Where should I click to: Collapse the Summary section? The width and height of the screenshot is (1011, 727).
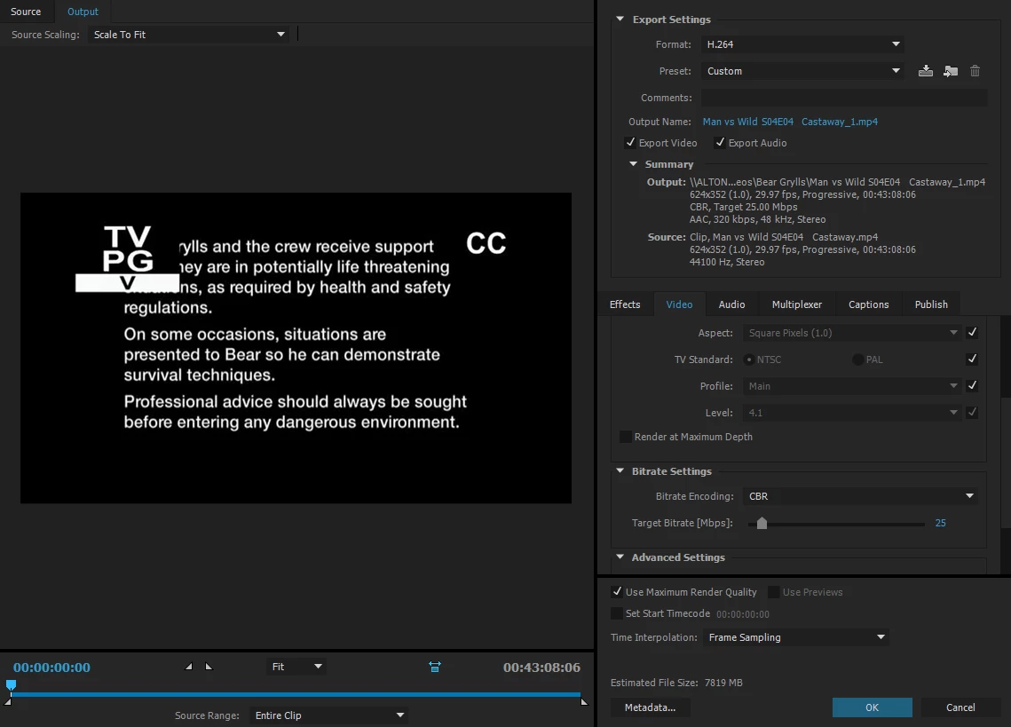633,164
